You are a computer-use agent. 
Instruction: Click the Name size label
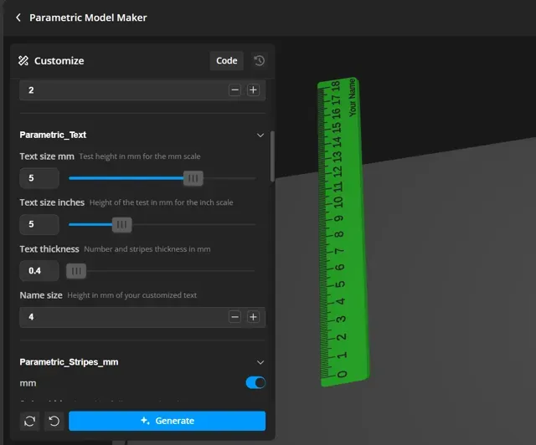(x=41, y=295)
